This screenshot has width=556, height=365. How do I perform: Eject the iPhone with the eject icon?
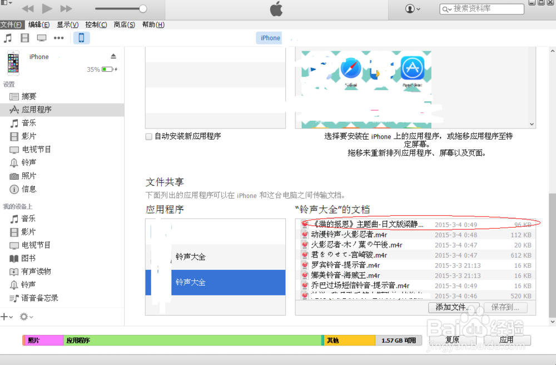point(113,56)
